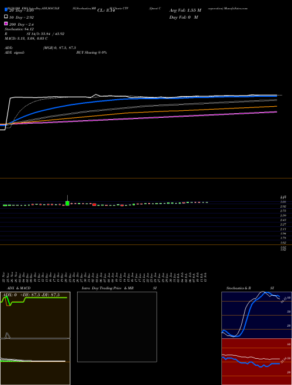Click the 'Stochastics: 84.12' reading

coord(19,29)
